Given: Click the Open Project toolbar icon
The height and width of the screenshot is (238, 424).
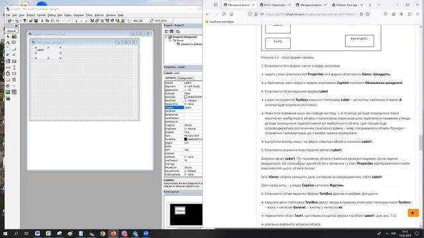Looking at the screenshot, I should tap(30, 20).
